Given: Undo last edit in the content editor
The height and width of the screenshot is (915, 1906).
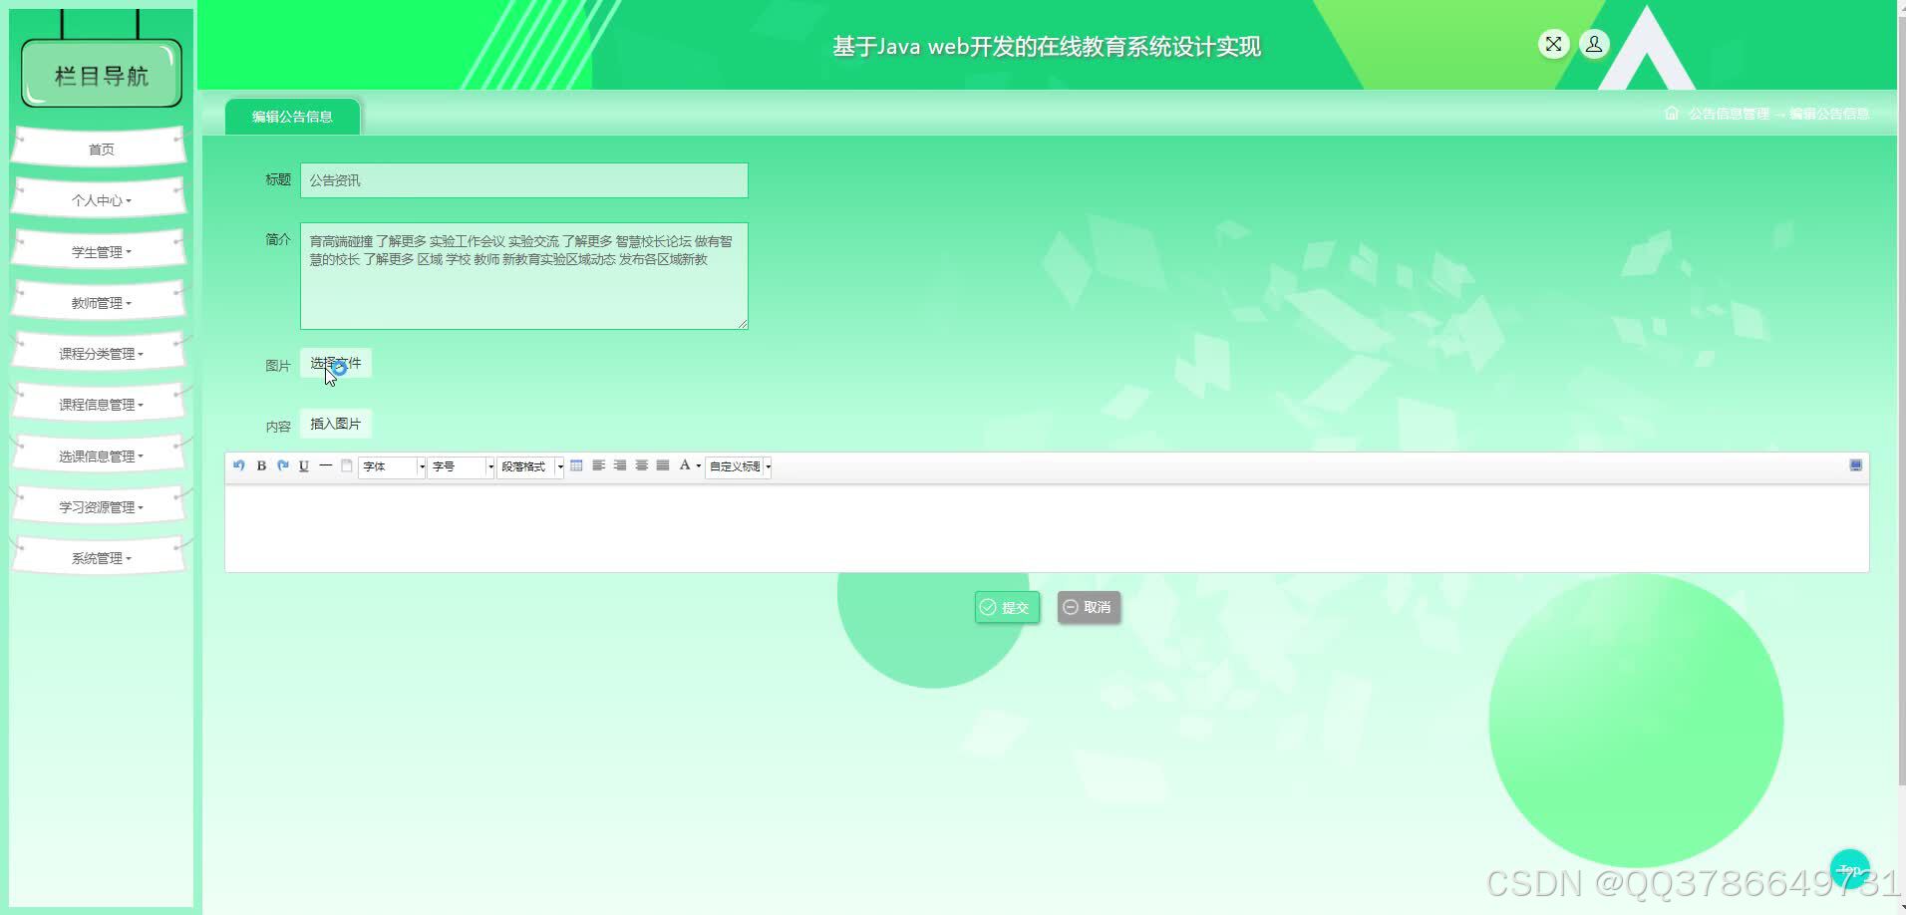Looking at the screenshot, I should pyautogui.click(x=238, y=465).
